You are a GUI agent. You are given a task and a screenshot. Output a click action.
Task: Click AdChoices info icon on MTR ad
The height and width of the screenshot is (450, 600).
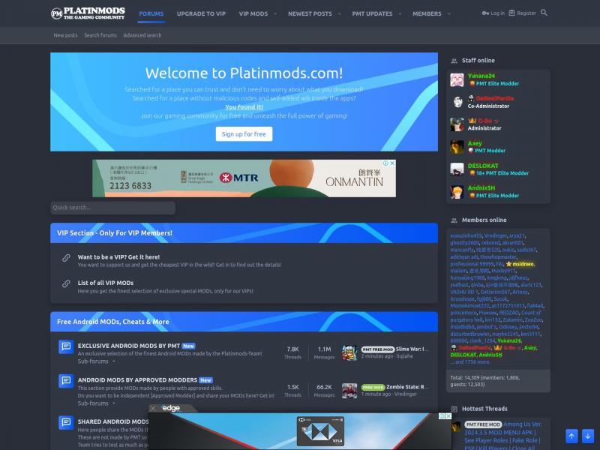[385, 163]
